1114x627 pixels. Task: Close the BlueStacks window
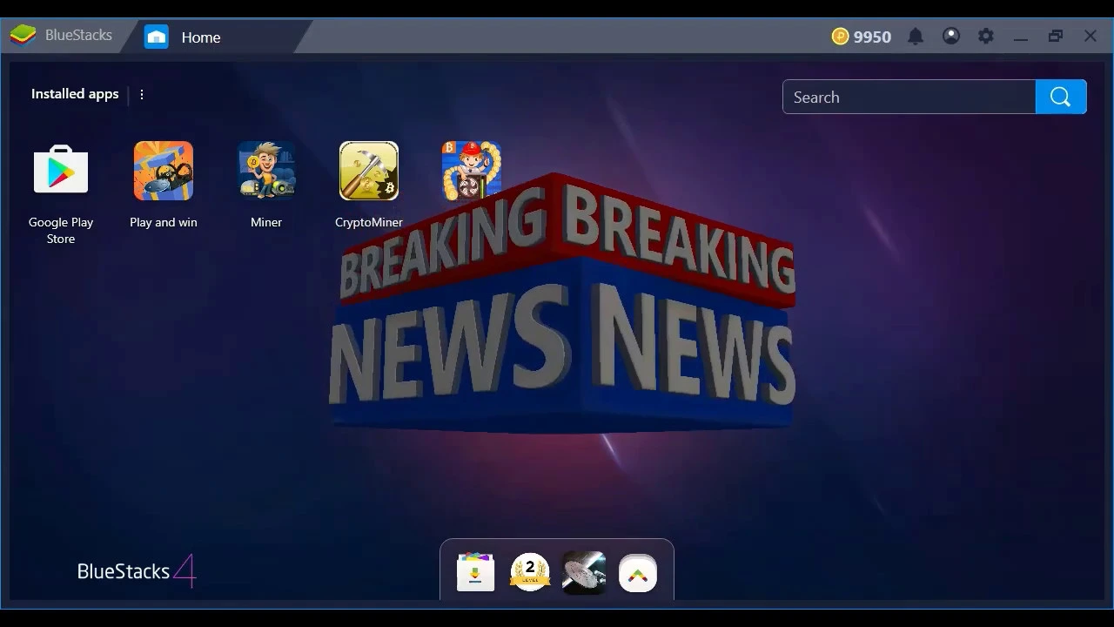(x=1091, y=37)
